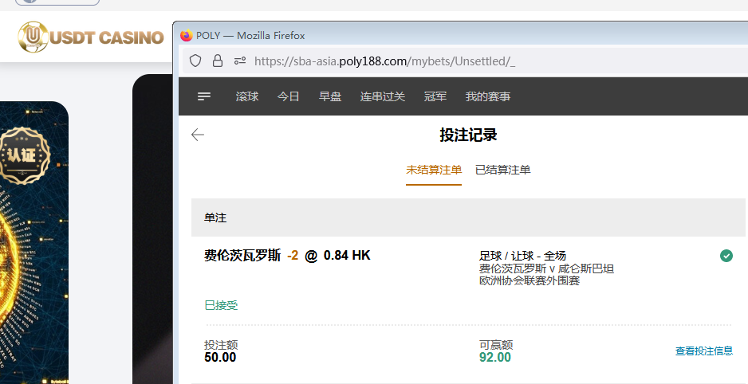Open the 早盘 menu item
Image resolution: width=748 pixels, height=384 pixels.
pyautogui.click(x=330, y=96)
